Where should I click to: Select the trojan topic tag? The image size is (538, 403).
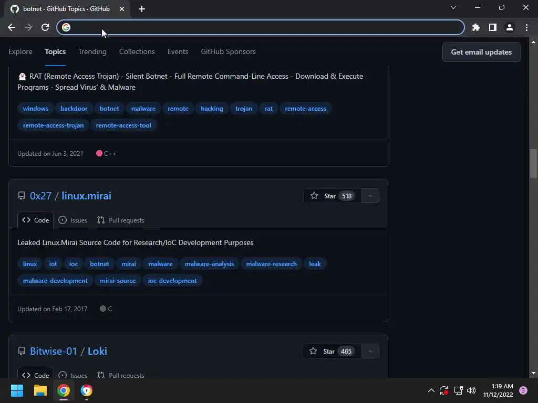click(x=244, y=109)
